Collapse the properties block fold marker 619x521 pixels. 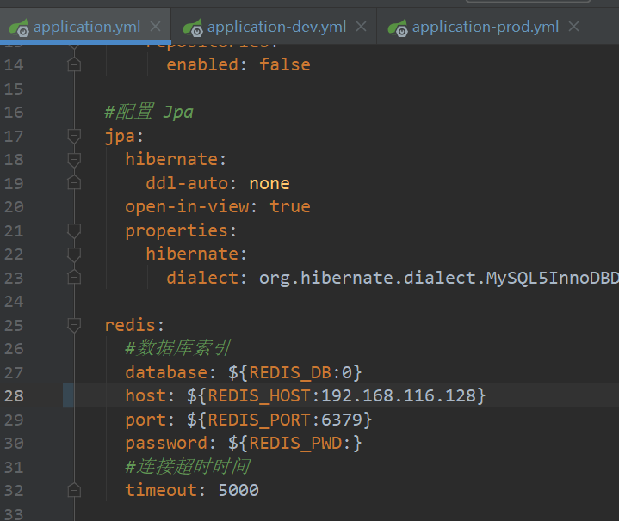click(x=74, y=230)
